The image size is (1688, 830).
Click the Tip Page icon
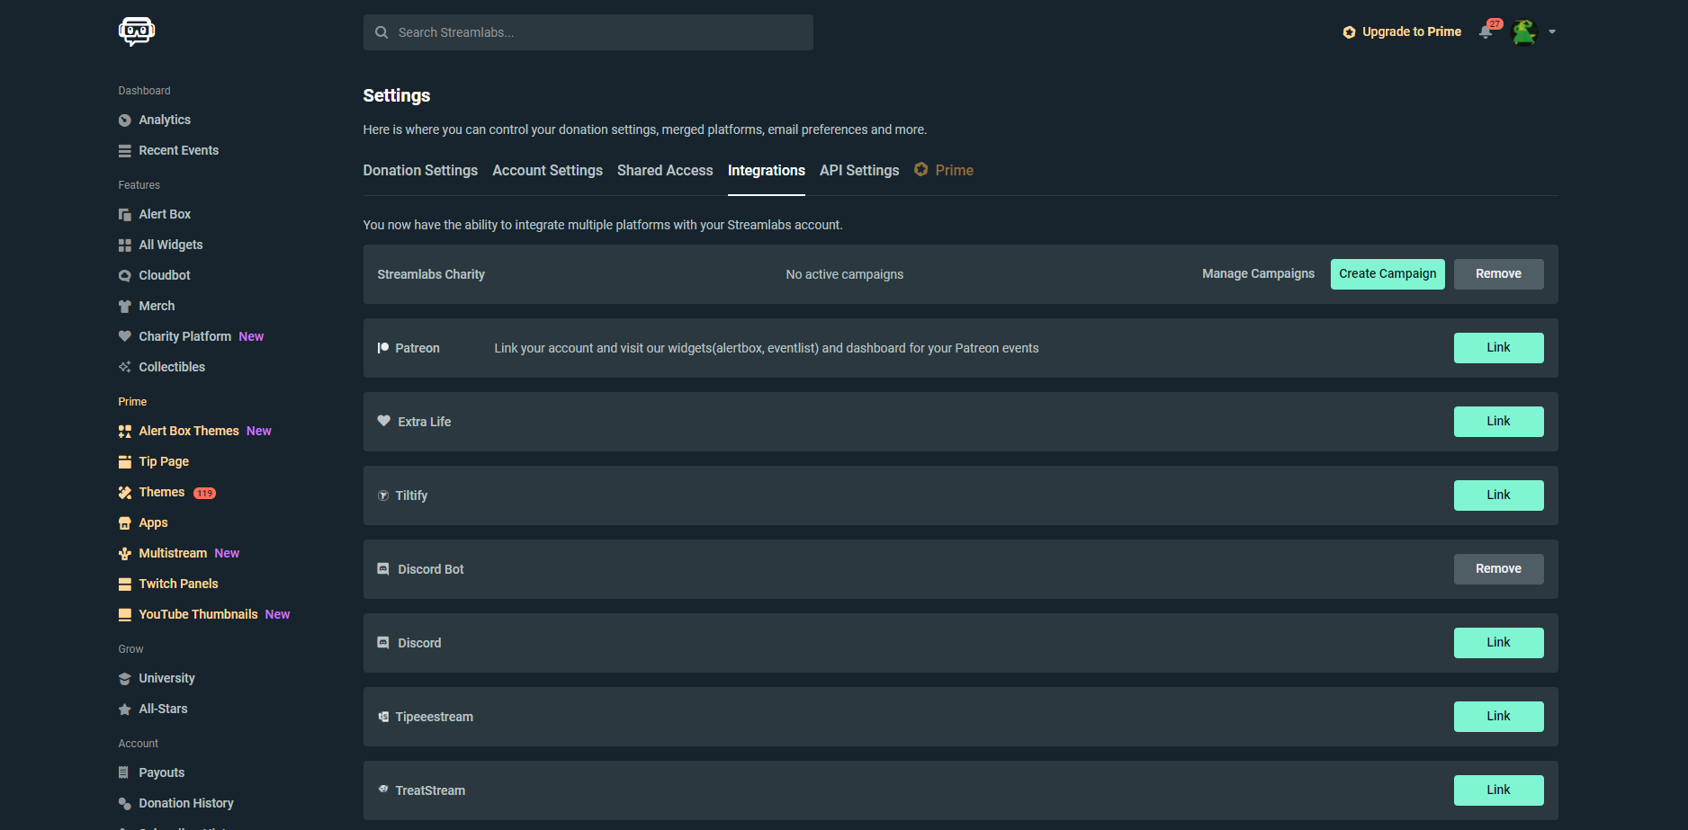125,462
